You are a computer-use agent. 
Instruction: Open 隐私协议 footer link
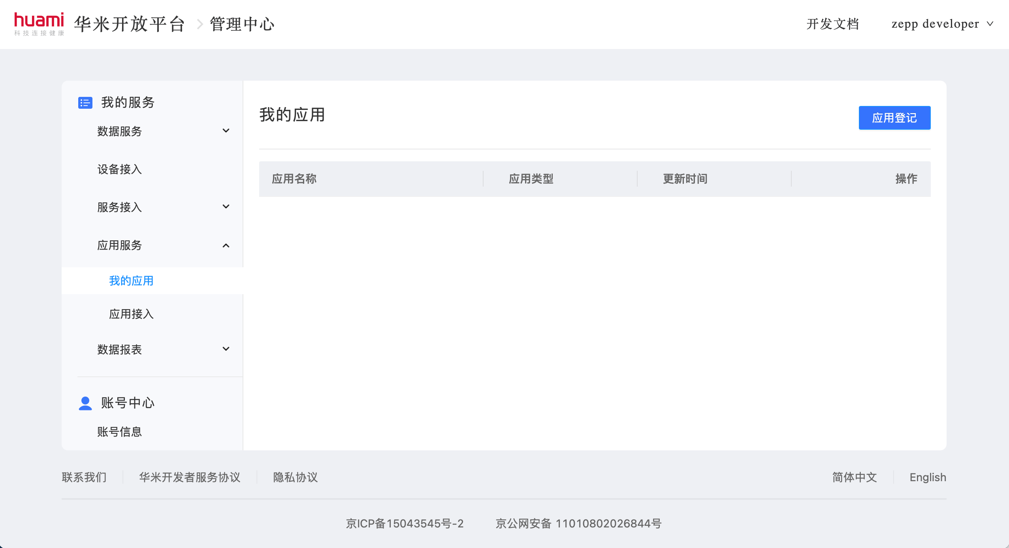click(296, 477)
